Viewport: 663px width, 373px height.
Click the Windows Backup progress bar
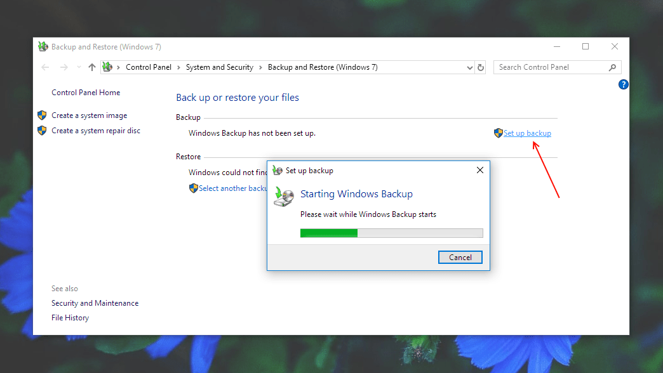coord(391,233)
